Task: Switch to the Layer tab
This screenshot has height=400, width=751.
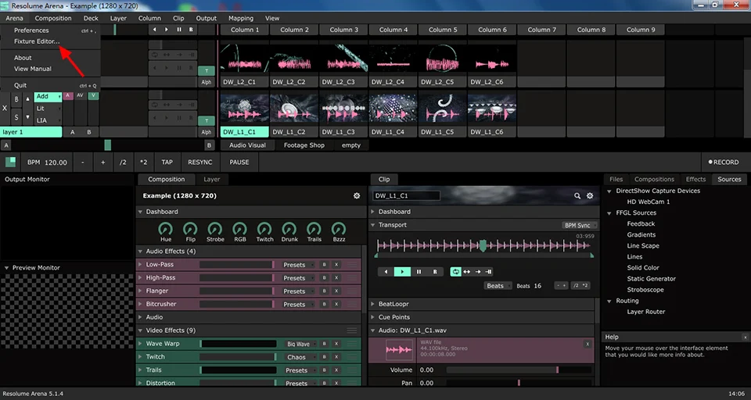Action: (x=212, y=180)
